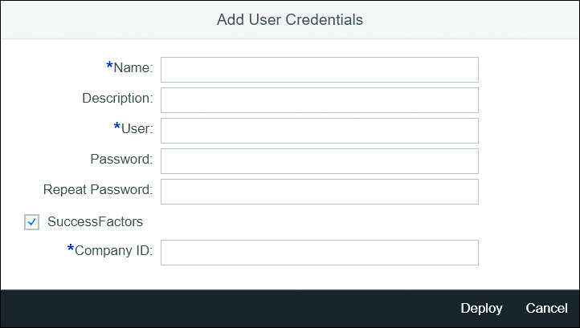Click the required asterisk beside Company ID
The width and height of the screenshot is (580, 328).
point(71,249)
